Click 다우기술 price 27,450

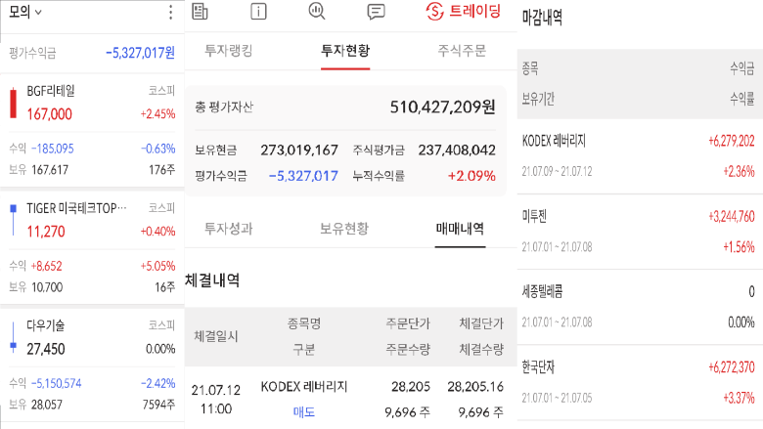[x=46, y=349]
